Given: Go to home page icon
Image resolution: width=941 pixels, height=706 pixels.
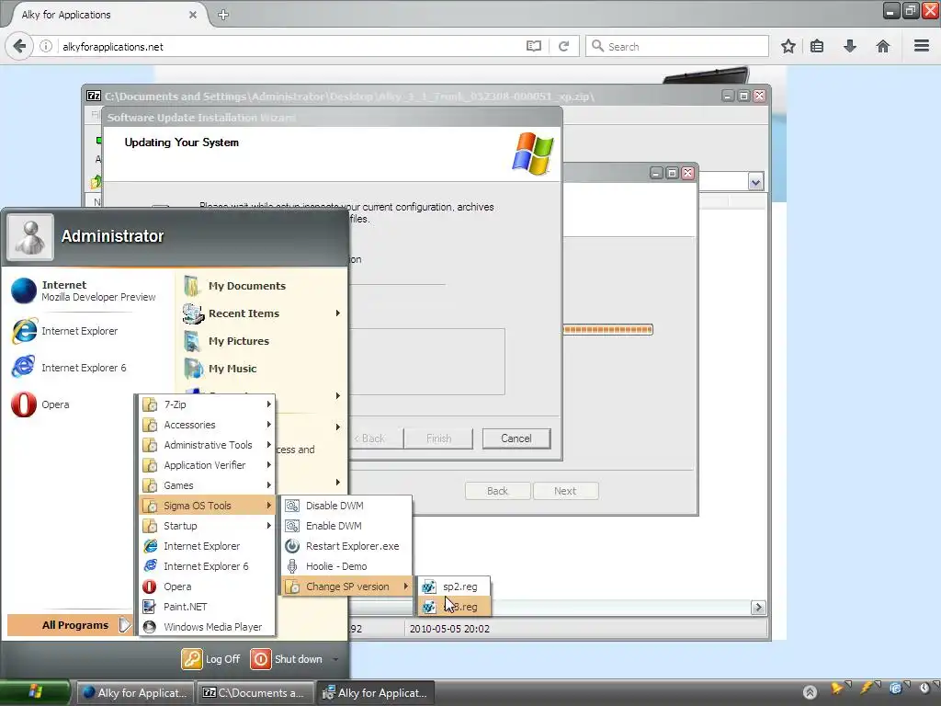Looking at the screenshot, I should [x=883, y=46].
